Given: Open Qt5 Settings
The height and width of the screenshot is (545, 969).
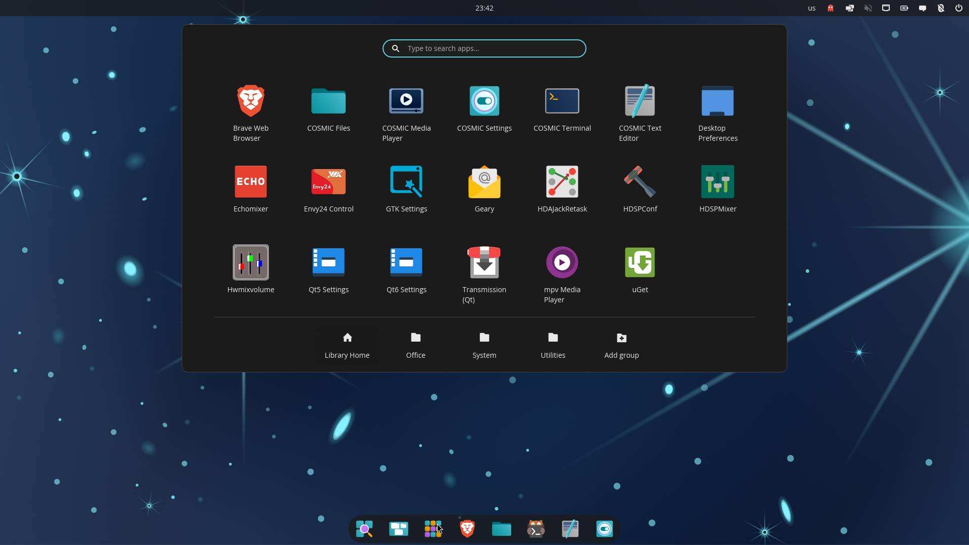Looking at the screenshot, I should (329, 270).
